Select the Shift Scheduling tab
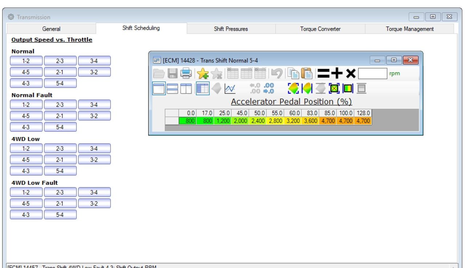 [141, 28]
